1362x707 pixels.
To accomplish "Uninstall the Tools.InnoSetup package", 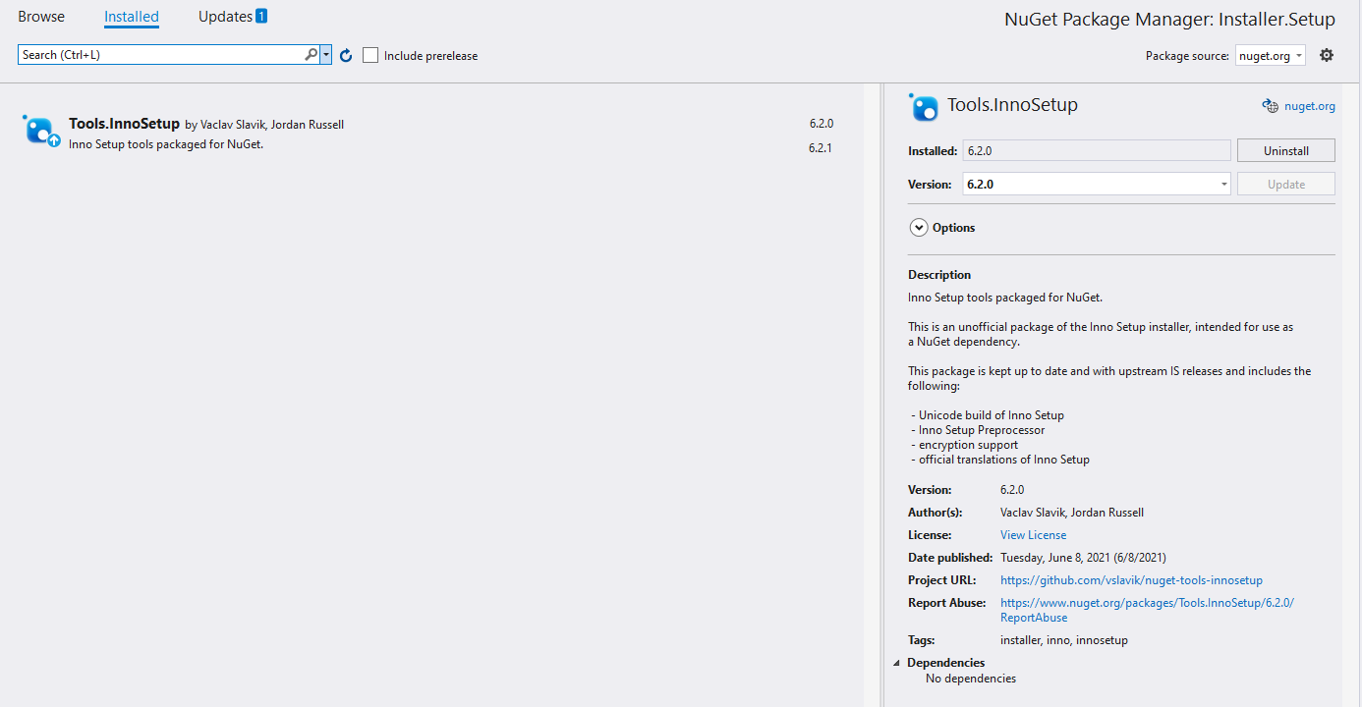I will coord(1285,149).
